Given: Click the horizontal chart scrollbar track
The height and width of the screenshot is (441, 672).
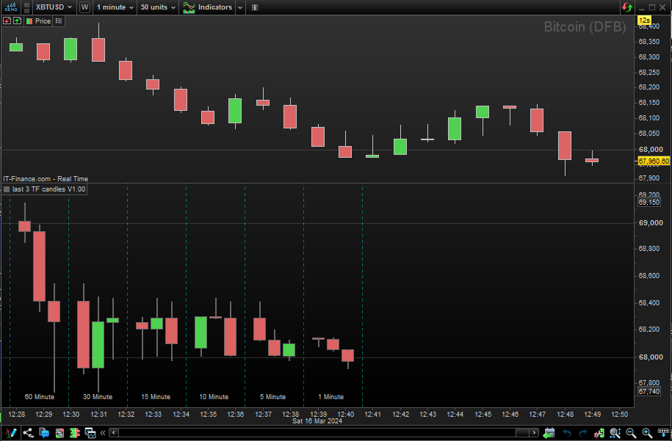Looking at the screenshot, I should click(324, 433).
